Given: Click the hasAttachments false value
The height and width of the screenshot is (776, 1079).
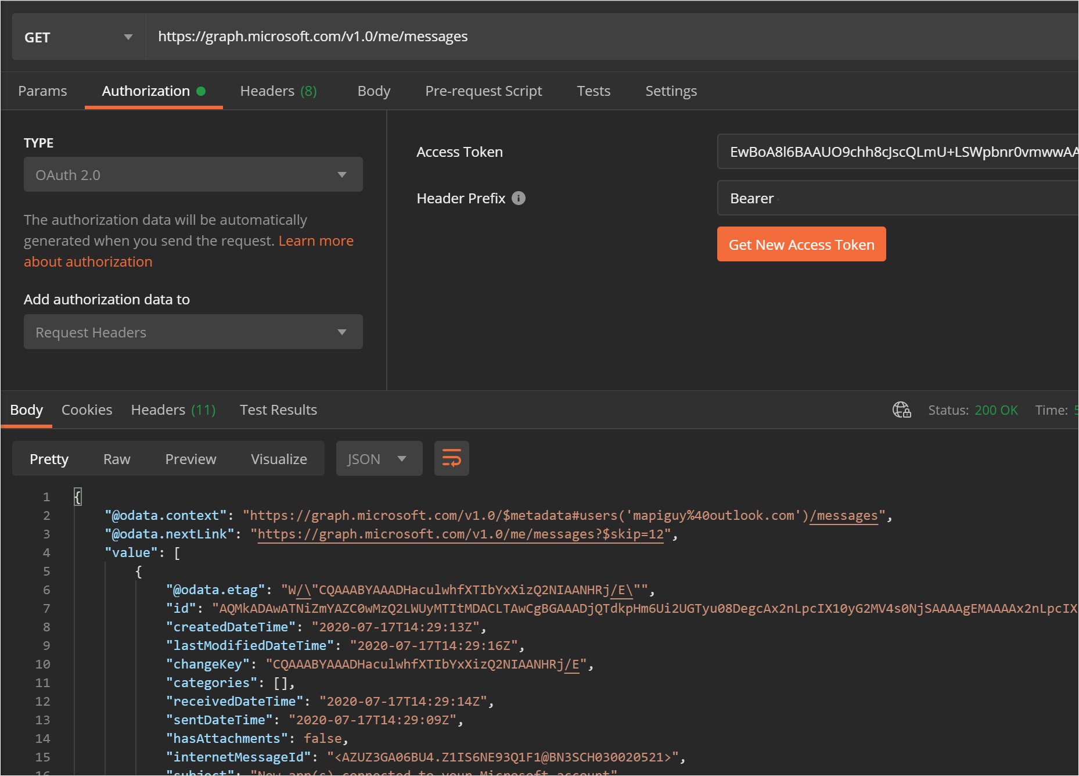Looking at the screenshot, I should click(x=323, y=739).
